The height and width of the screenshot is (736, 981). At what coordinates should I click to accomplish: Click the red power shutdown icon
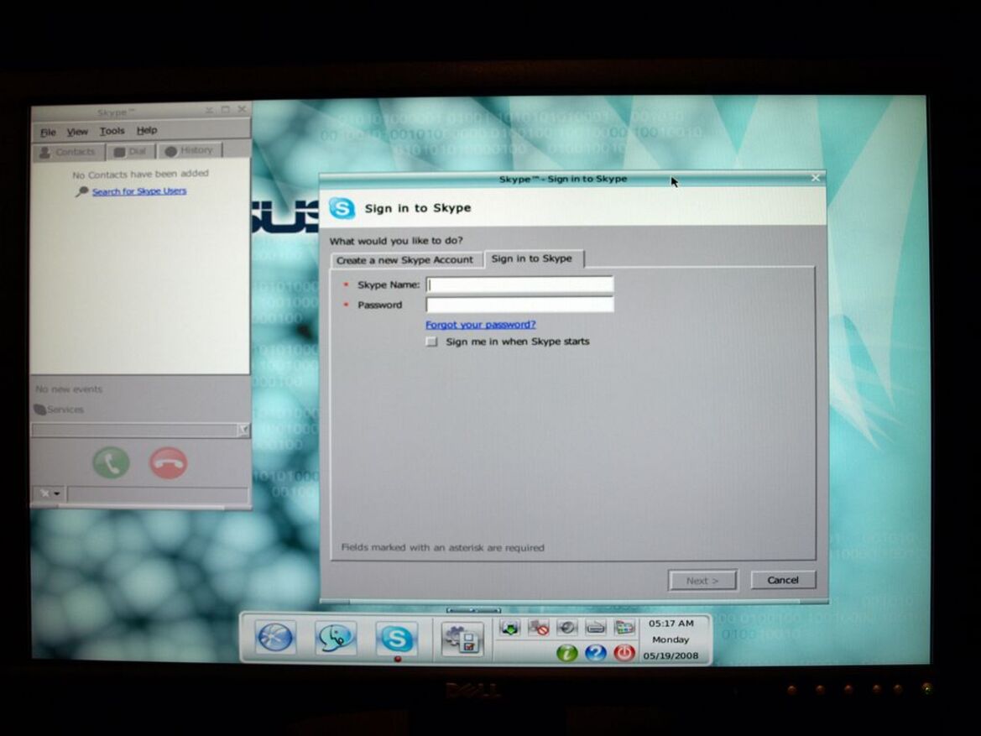pyautogui.click(x=624, y=654)
